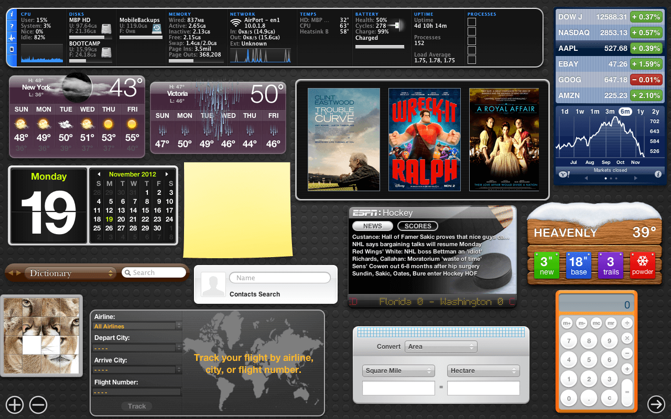
Task: Check the fifth Processes checkbox
Action: click(x=472, y=60)
